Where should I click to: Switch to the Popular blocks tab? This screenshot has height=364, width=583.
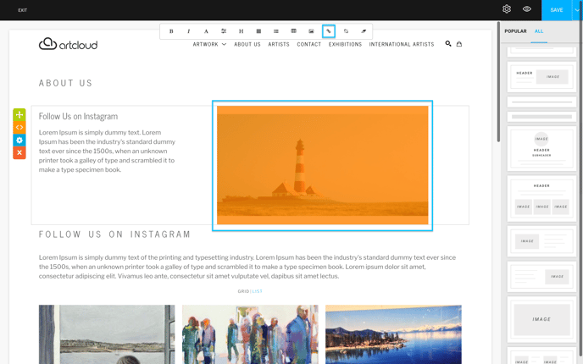(515, 31)
